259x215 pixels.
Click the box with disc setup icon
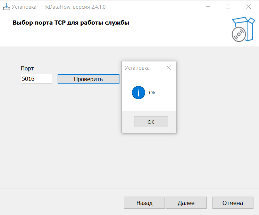(241, 29)
